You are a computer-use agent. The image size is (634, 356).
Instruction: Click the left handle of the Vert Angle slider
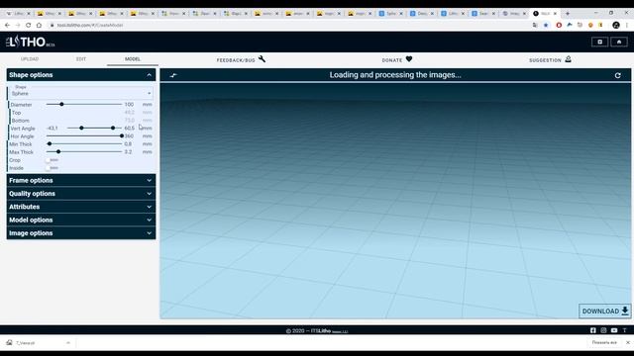(81, 128)
